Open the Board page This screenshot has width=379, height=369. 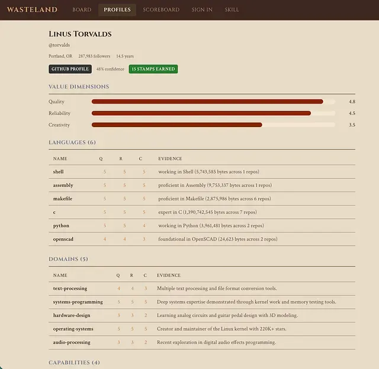click(x=82, y=10)
